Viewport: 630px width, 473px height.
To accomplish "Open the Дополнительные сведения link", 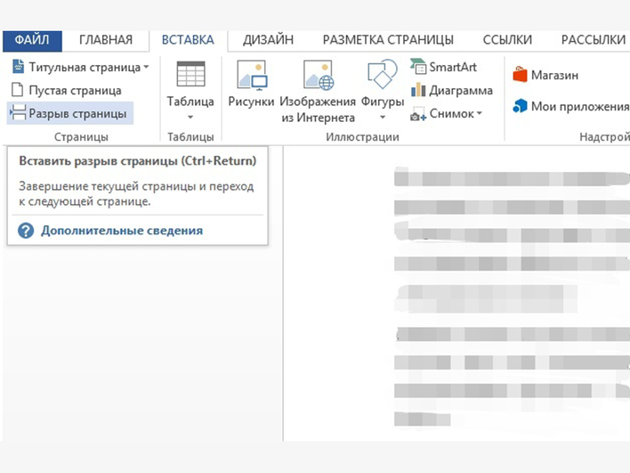I will coord(122,231).
